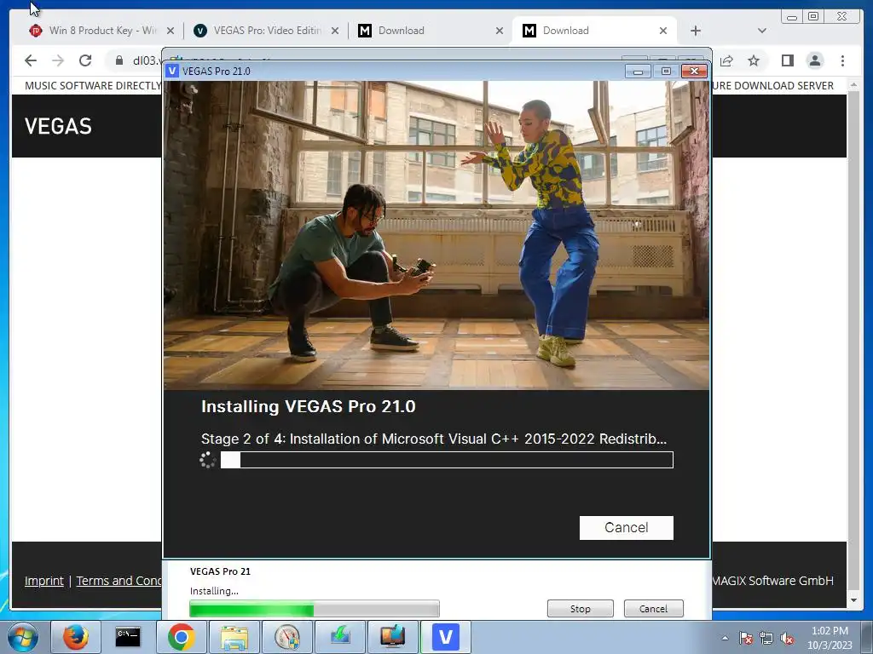
Task: Open Chrome three-dot menu
Action: [x=842, y=60]
